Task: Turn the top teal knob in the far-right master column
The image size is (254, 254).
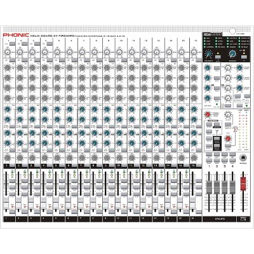Action: [239, 68]
